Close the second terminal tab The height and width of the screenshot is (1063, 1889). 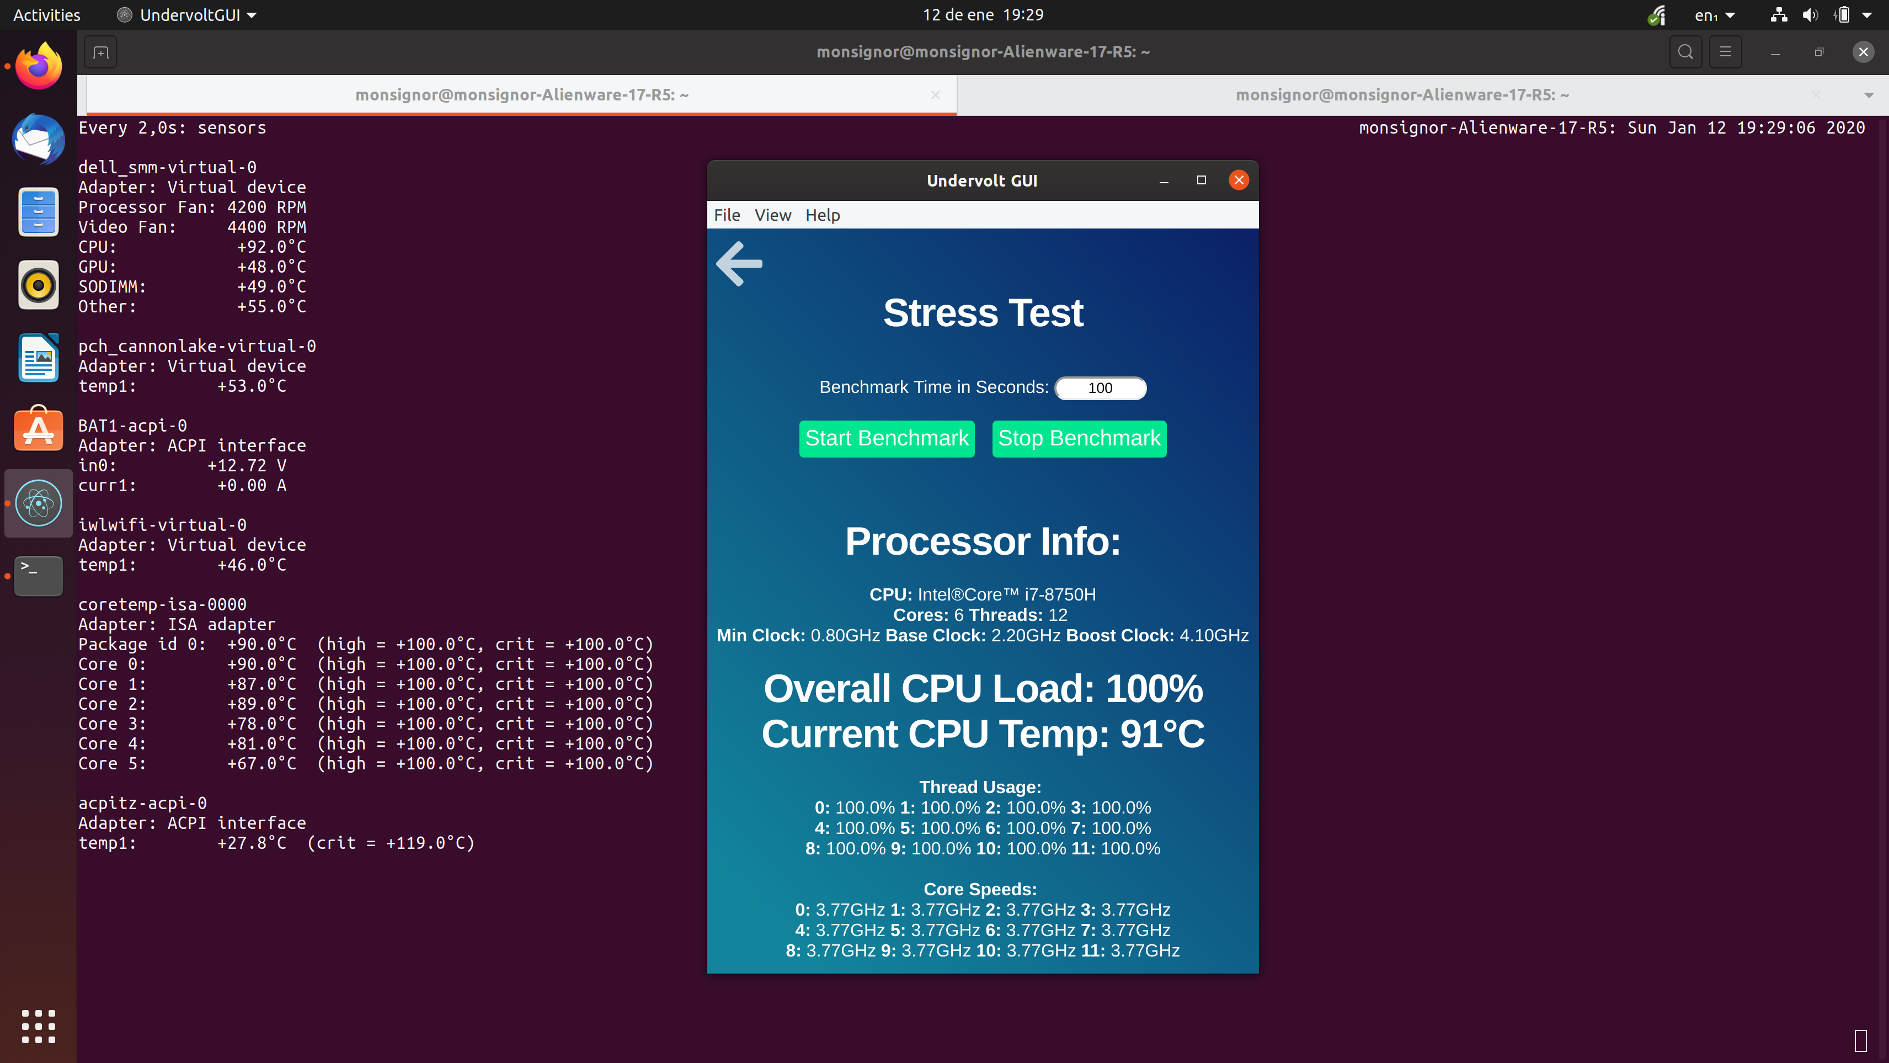(x=1816, y=94)
